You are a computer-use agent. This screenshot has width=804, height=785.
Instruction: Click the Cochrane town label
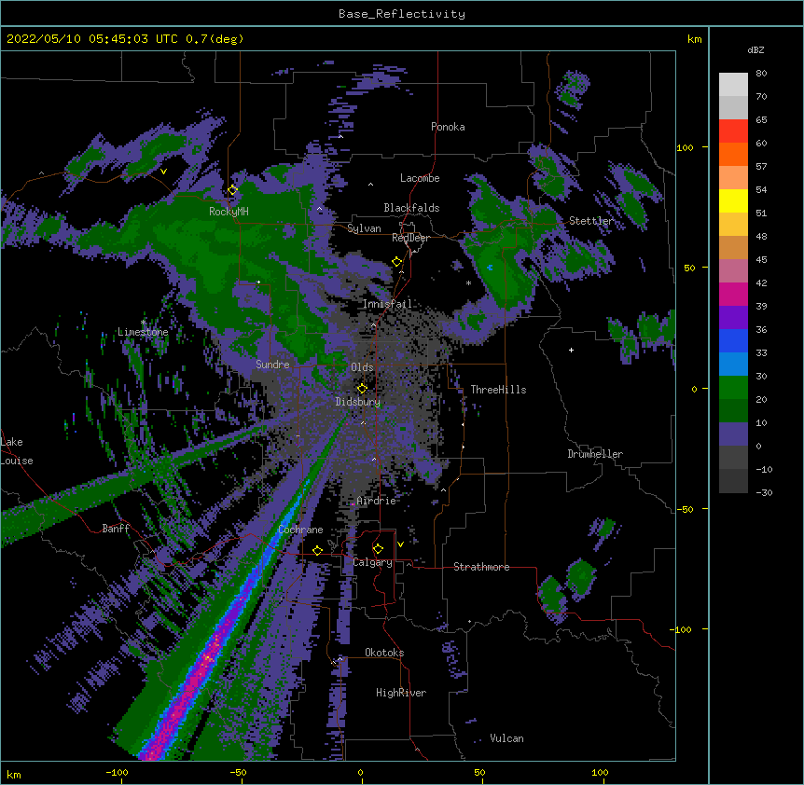[x=300, y=530]
